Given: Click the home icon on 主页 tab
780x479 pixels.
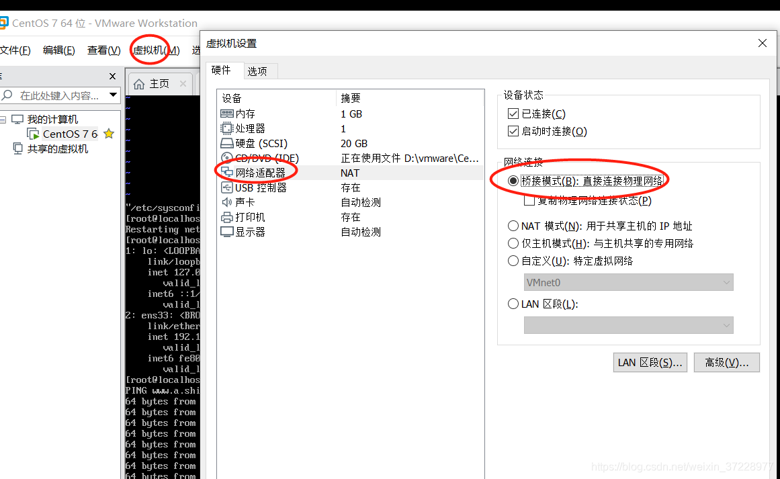Looking at the screenshot, I should [139, 83].
